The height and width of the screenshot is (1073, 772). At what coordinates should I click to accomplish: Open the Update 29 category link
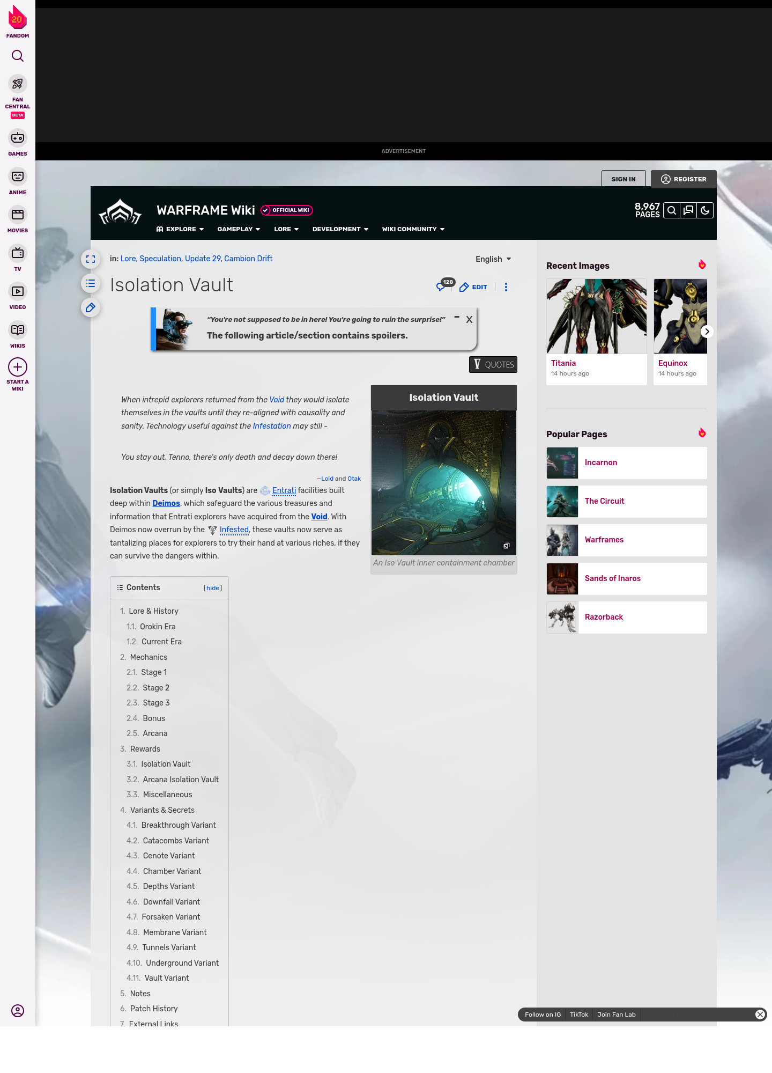tap(203, 259)
